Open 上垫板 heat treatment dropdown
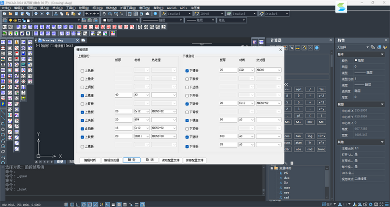This screenshot has width=390, height=207. point(164,111)
